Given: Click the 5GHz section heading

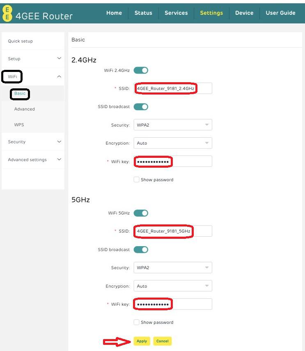Looking at the screenshot, I should (80, 200).
